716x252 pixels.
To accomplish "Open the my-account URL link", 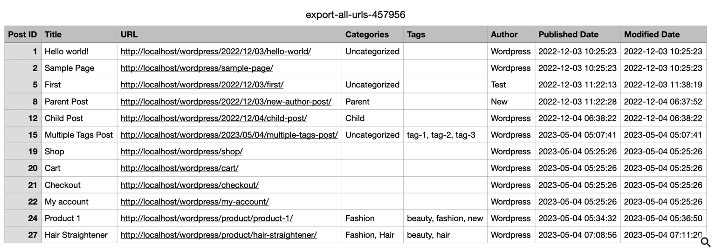I will 194,201.
